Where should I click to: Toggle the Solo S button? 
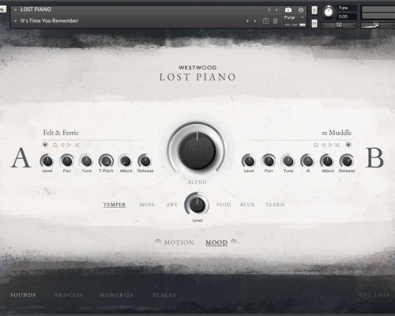click(x=314, y=10)
